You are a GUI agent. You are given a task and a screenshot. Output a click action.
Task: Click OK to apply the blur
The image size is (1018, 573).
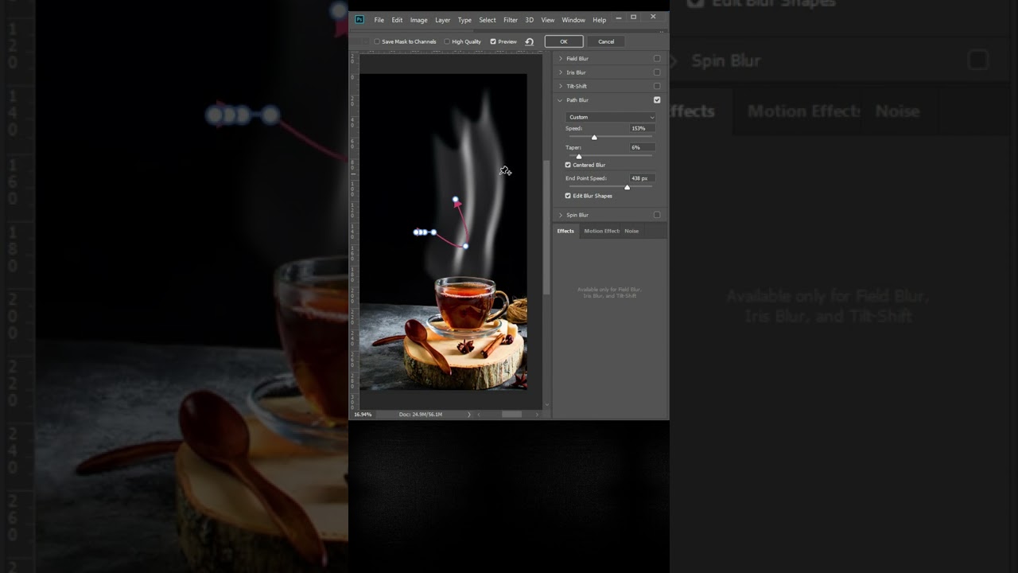click(564, 41)
